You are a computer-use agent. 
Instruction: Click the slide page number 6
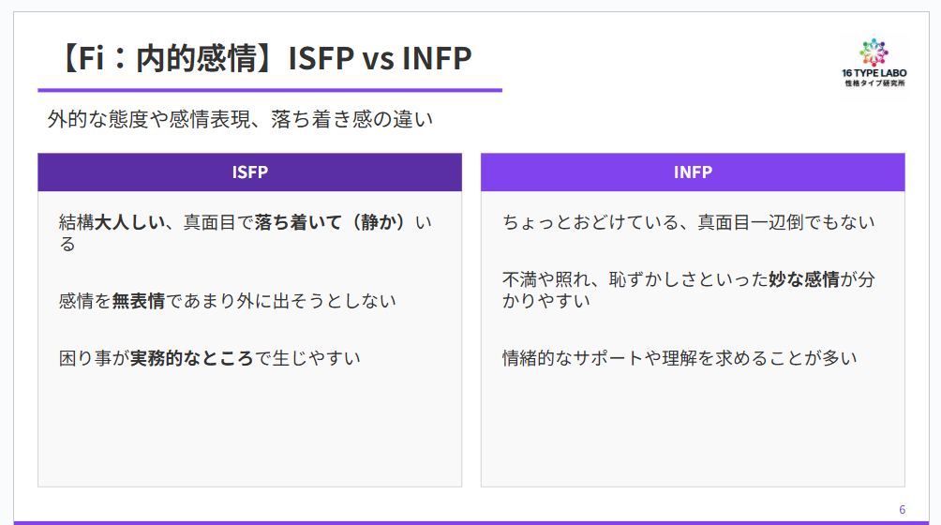(x=902, y=510)
